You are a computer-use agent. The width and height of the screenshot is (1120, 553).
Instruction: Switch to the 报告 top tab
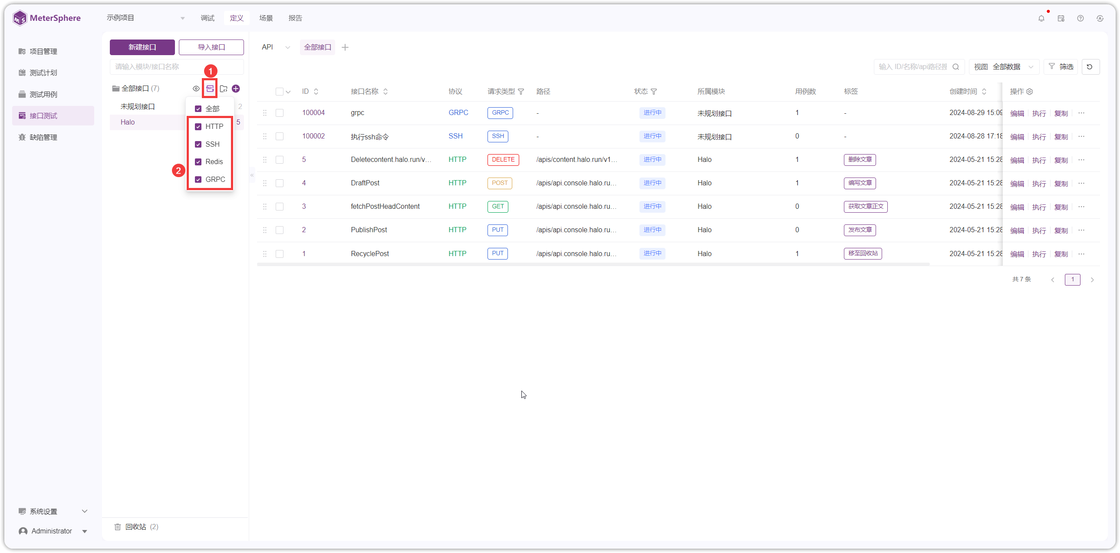[x=295, y=18]
